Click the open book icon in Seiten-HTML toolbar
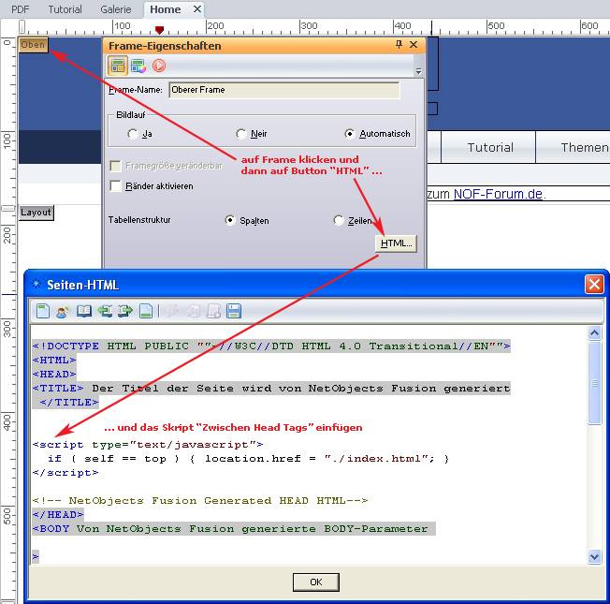The width and height of the screenshot is (610, 604). [x=83, y=311]
